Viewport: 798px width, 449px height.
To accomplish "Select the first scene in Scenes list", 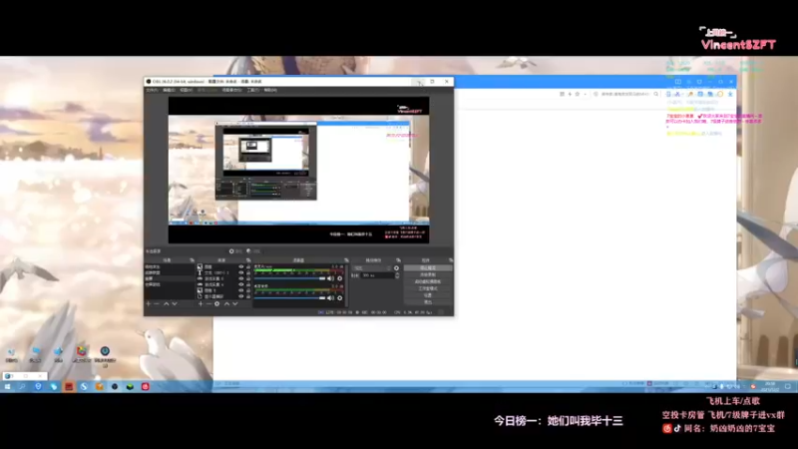I will tap(169, 266).
